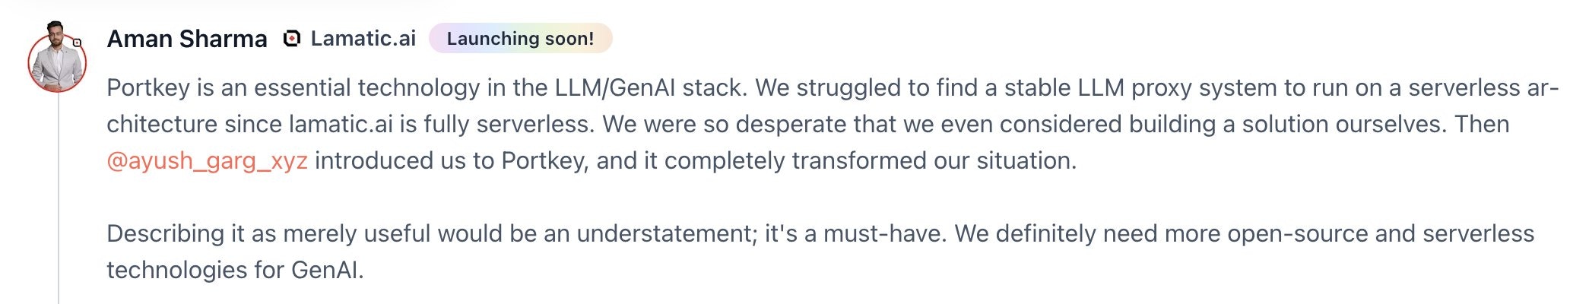
Task: Open the Aman Sharma name link
Action: pos(187,39)
